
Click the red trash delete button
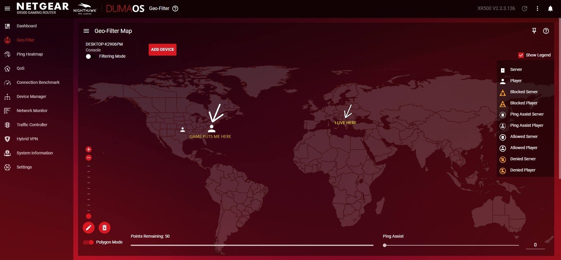(105, 228)
